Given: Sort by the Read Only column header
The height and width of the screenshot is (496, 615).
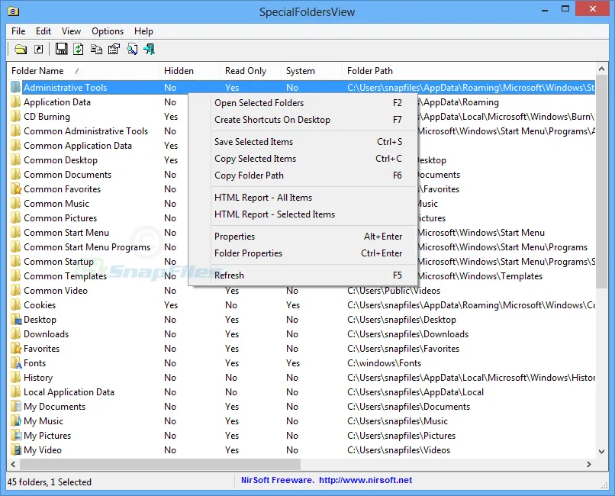Looking at the screenshot, I should tap(251, 70).
